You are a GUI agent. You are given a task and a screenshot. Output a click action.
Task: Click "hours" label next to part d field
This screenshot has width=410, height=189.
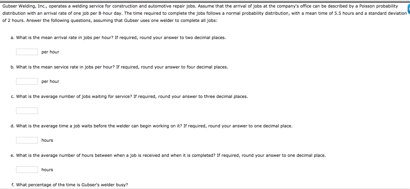click(47, 140)
